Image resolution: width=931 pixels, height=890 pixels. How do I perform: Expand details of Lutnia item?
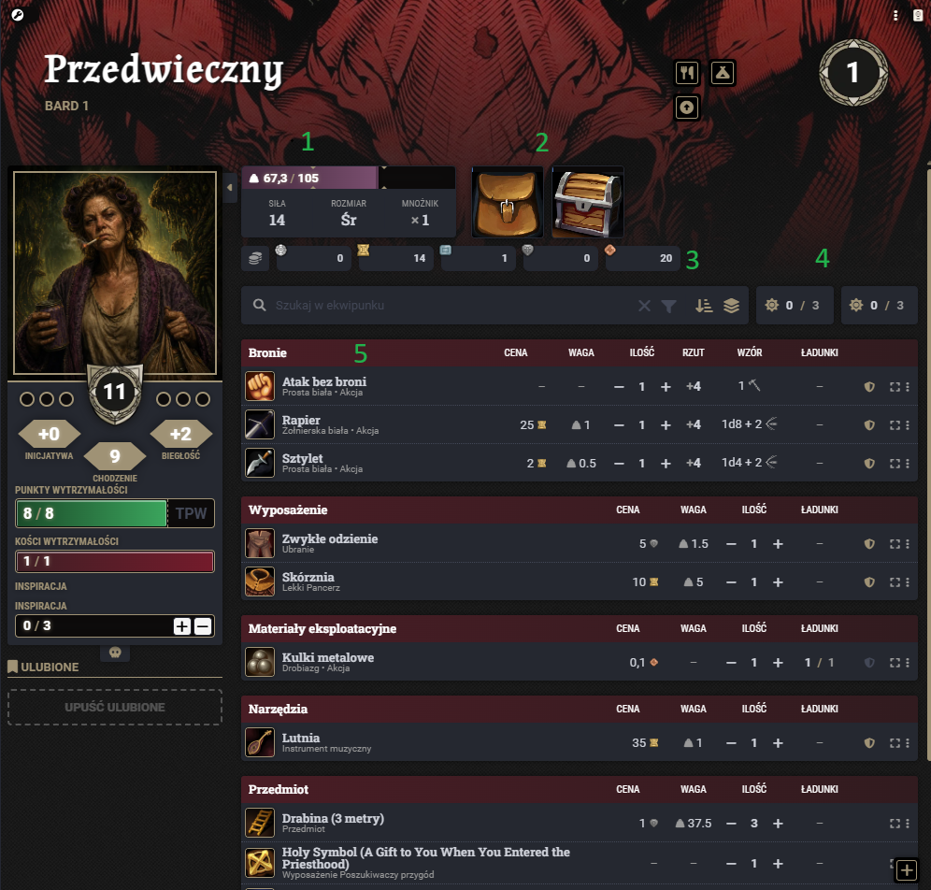coord(895,742)
